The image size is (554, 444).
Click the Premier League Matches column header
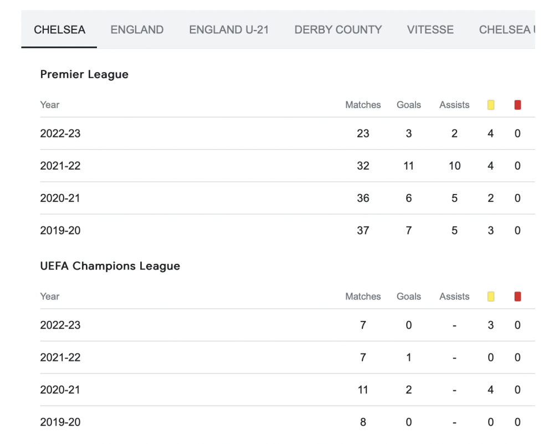(x=363, y=105)
